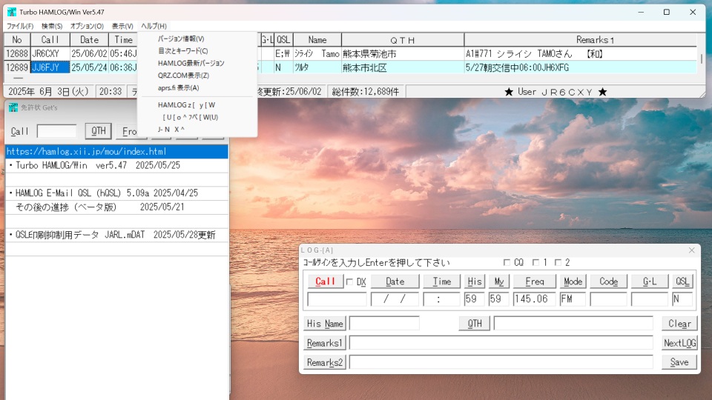Tick the DX checkbox beside Call

point(350,281)
